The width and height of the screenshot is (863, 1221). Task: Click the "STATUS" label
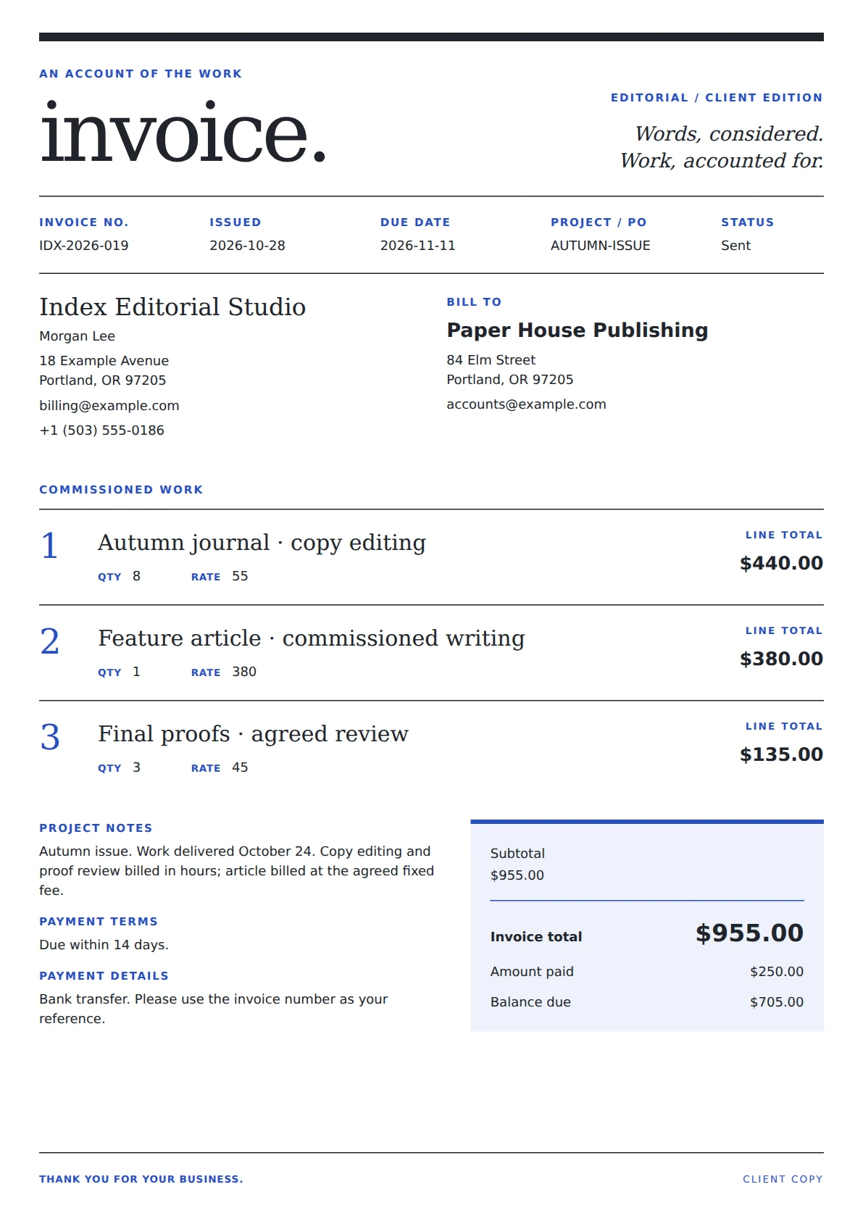point(747,222)
